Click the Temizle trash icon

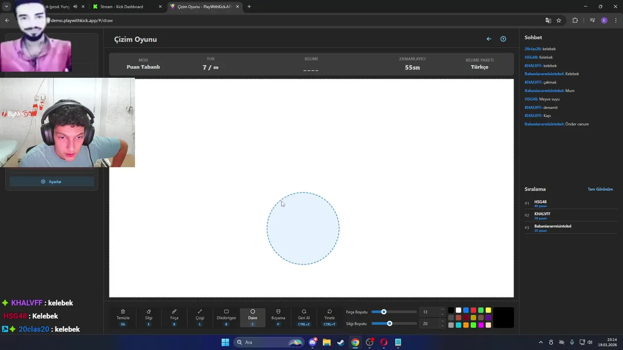[123, 312]
